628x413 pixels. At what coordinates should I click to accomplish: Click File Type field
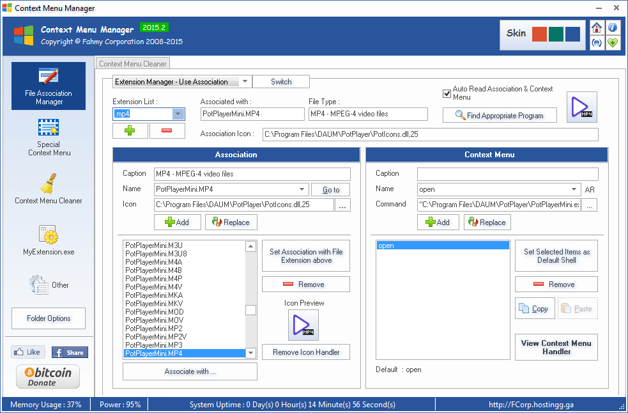click(368, 114)
